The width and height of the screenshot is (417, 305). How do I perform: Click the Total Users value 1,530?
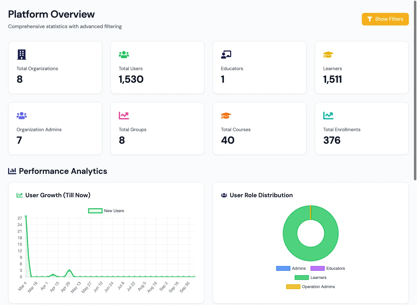click(131, 79)
